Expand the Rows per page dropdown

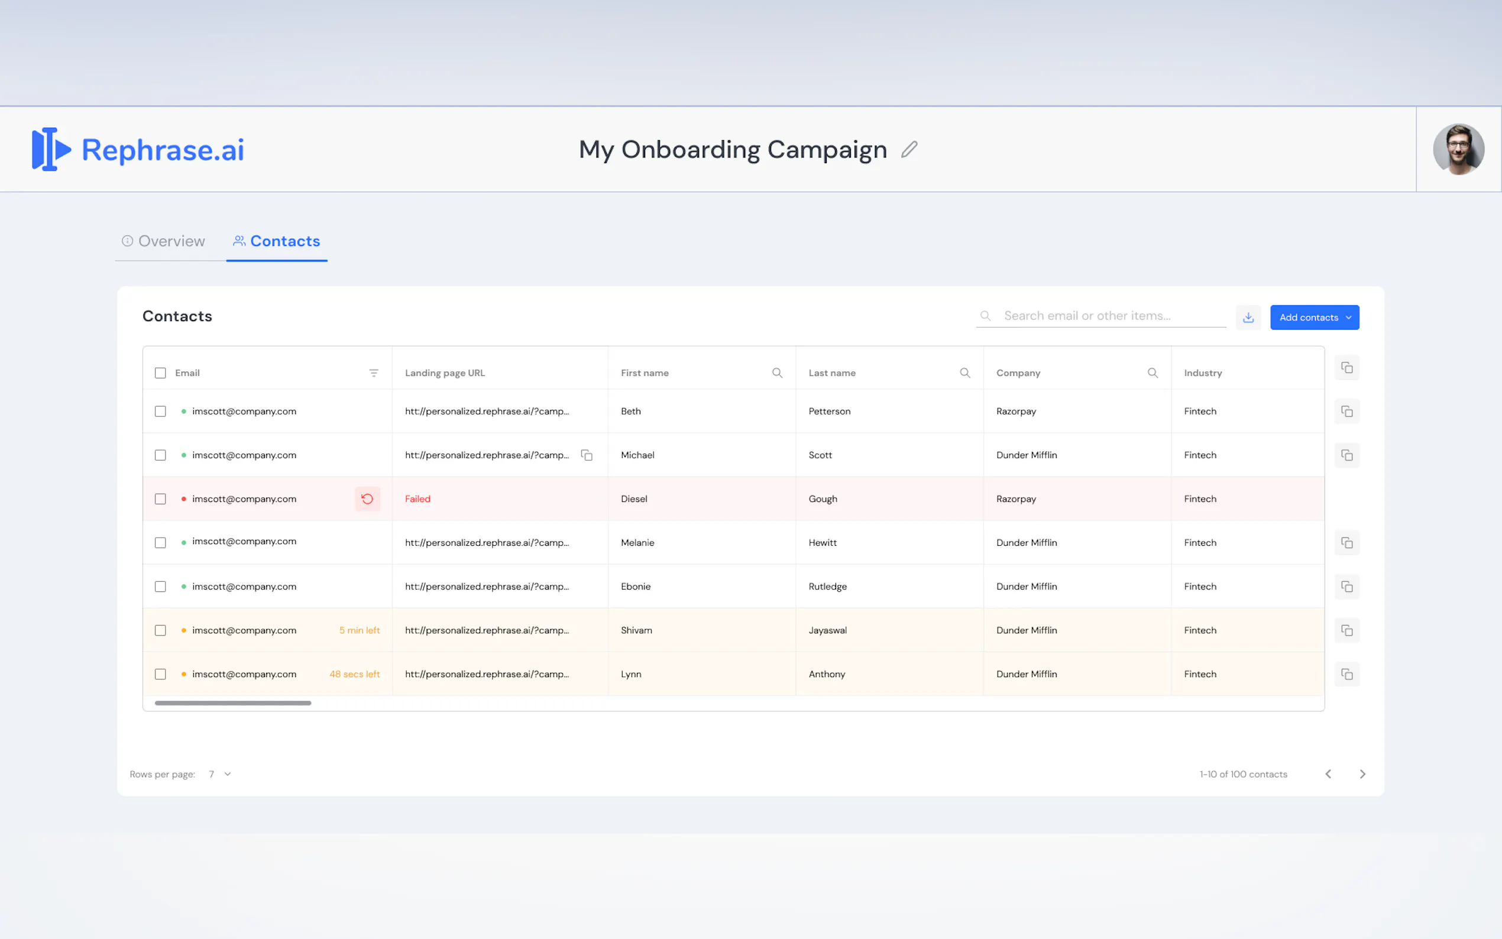point(220,774)
